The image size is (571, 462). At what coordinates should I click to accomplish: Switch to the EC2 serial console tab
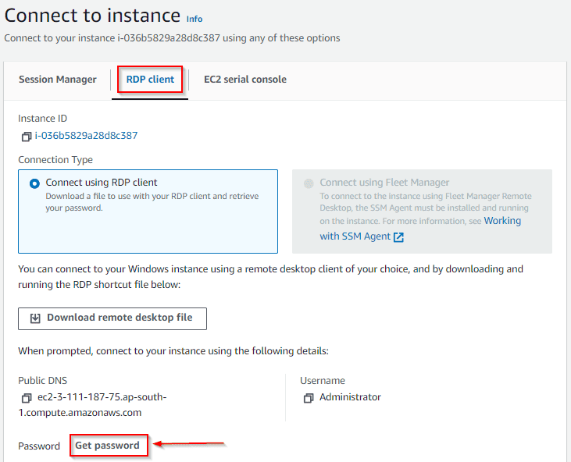245,80
